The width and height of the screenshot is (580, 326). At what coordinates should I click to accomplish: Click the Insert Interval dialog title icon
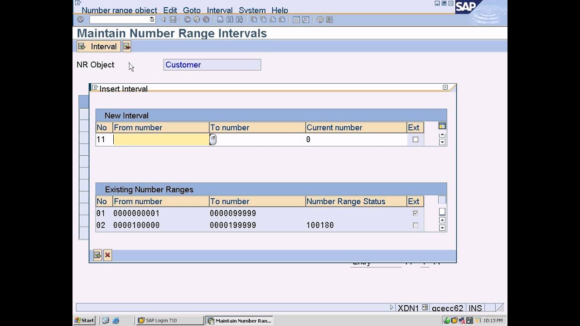coord(95,87)
